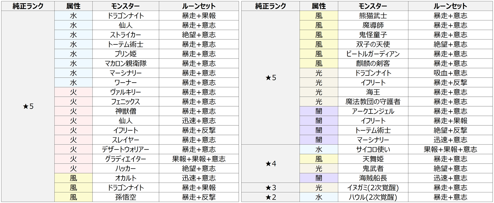The height and width of the screenshot is (203, 494).
Task: Click グラディエイター's 果報+果報+意志 rune set
Action: point(199,159)
